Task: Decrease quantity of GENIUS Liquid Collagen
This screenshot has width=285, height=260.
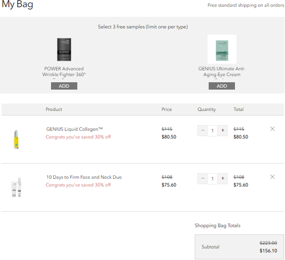Action: click(x=203, y=130)
